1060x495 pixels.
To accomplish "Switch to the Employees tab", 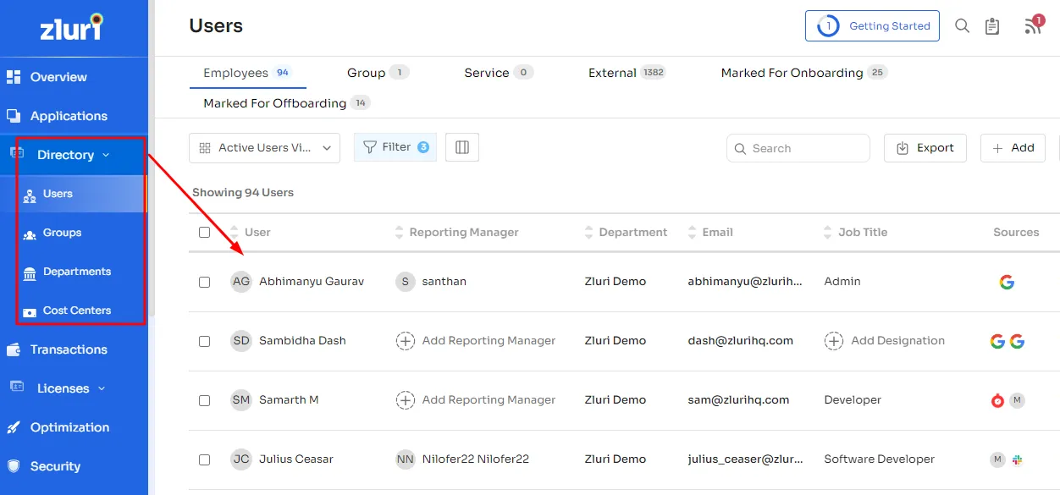I will tap(247, 73).
